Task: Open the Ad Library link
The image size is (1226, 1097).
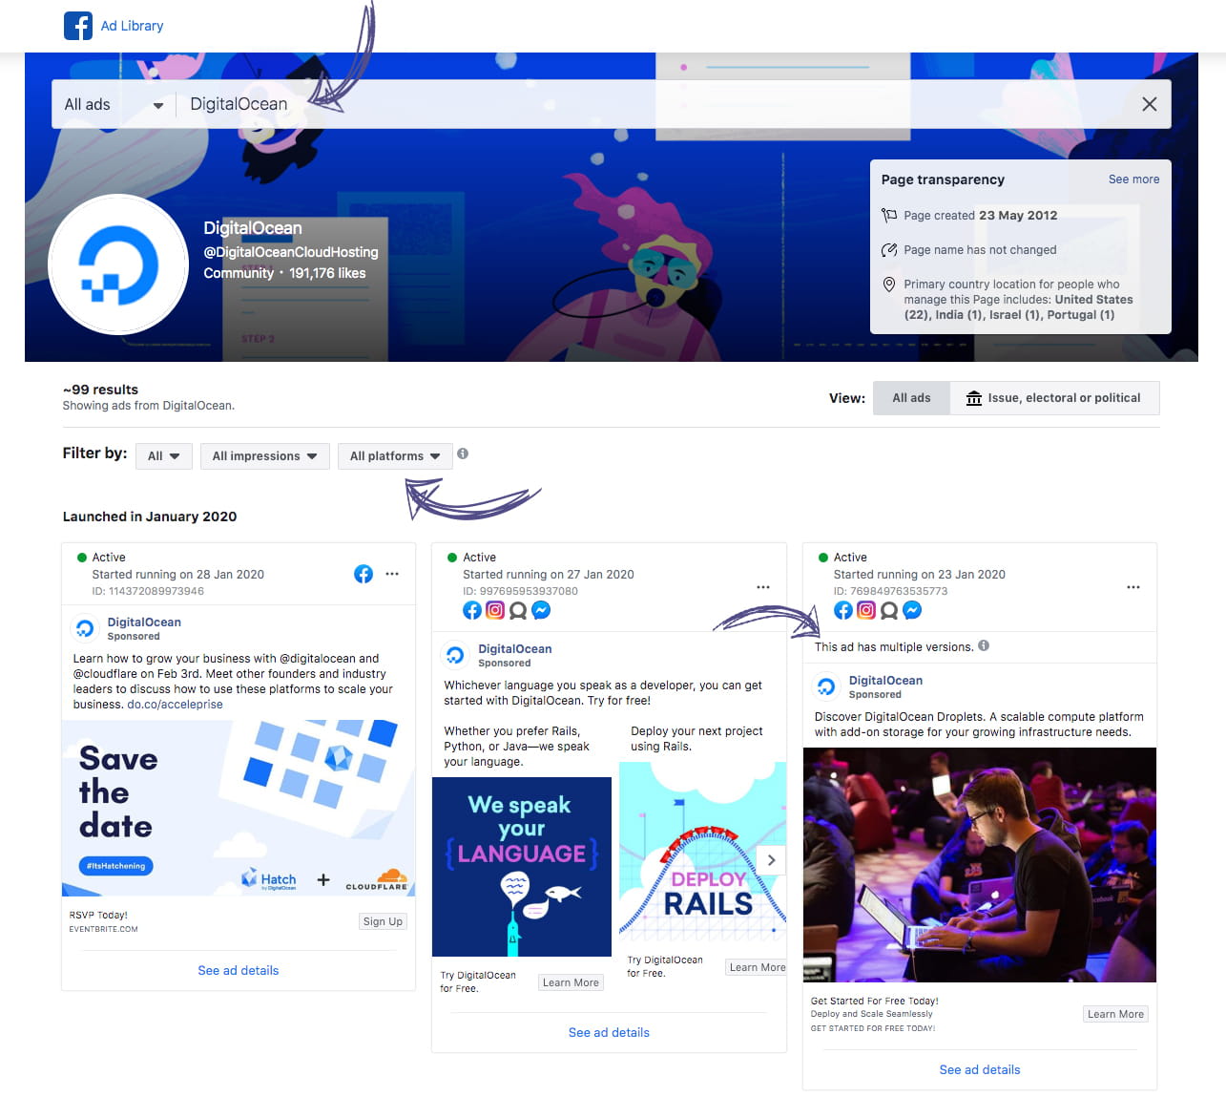Action: 132,26
